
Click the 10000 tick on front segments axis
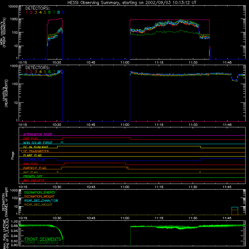point(13,6)
